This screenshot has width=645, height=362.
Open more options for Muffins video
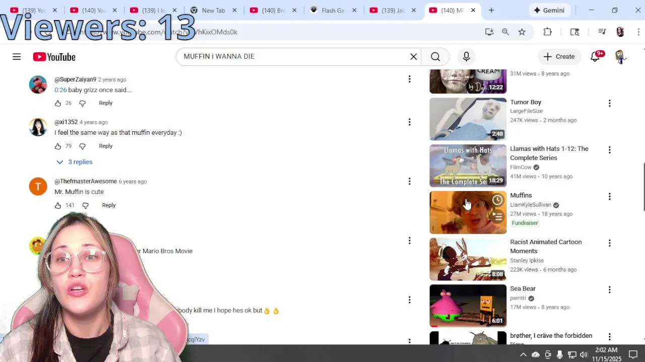609,197
